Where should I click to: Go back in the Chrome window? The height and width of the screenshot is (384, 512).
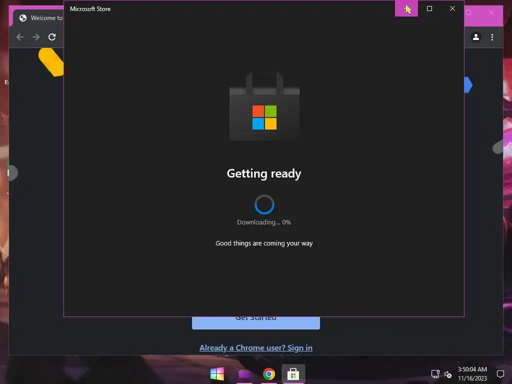tap(20, 37)
